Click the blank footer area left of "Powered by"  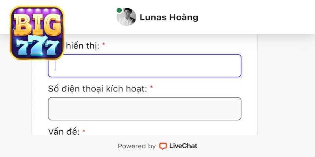point(59,146)
